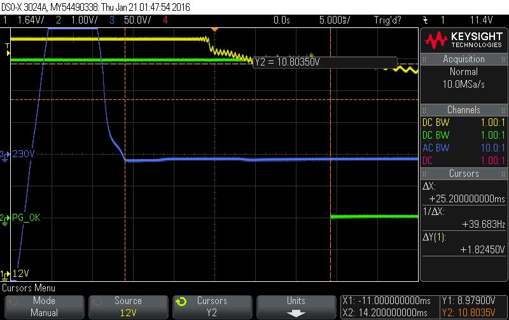Click the Acquisition panel grip icon
The image size is (509, 320).
tap(424, 59)
